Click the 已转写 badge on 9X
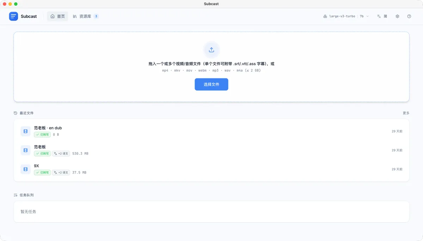423x241 pixels. coord(42,172)
